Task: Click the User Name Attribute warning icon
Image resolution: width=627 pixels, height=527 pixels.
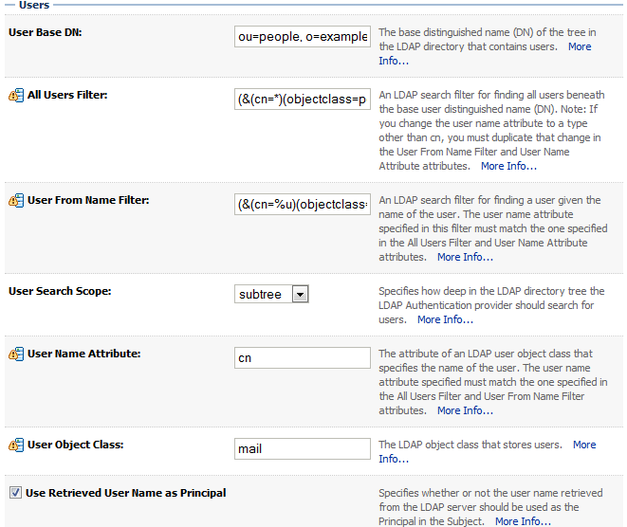Action: point(16,354)
